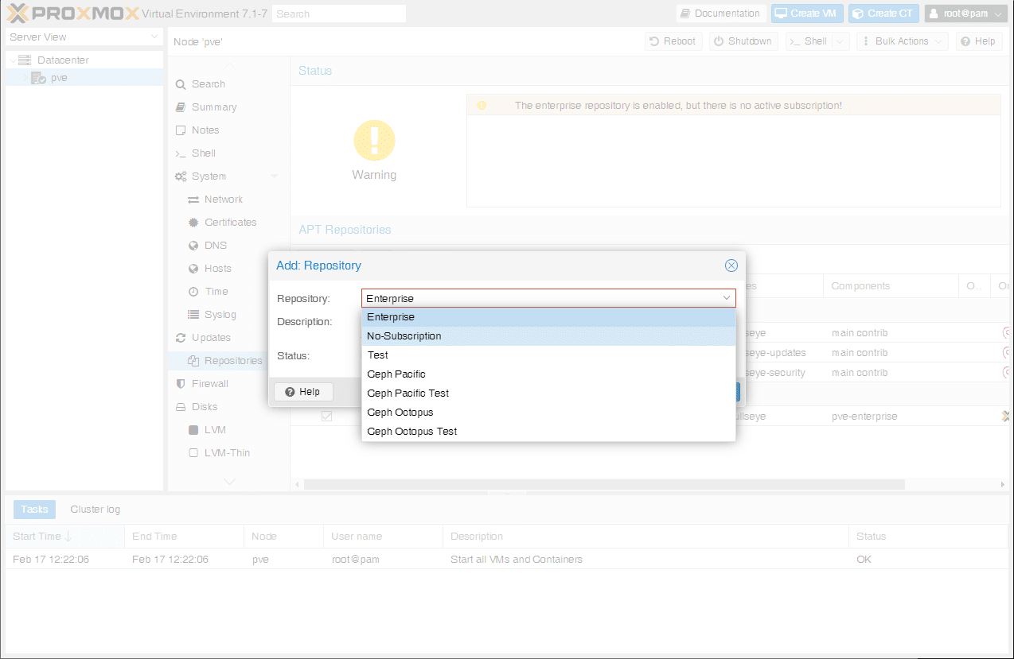Shut down the pve node
The image size is (1014, 659).
coord(743,41)
